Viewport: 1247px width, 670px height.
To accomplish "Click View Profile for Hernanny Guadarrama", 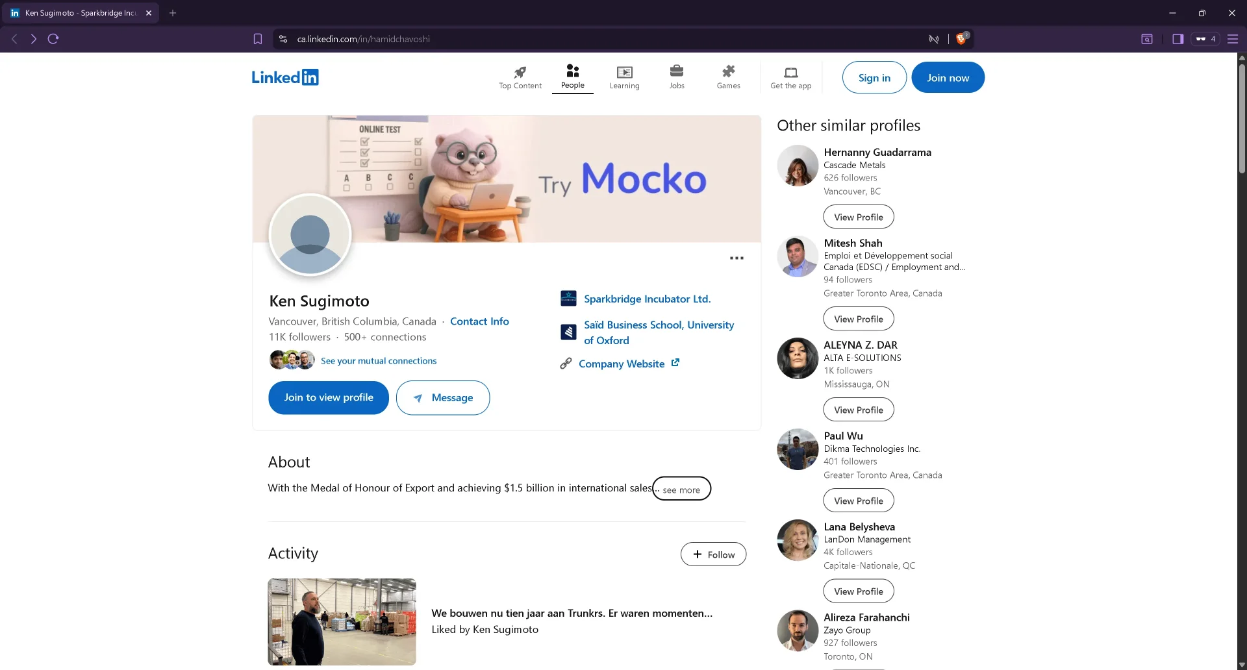I will coord(859,217).
